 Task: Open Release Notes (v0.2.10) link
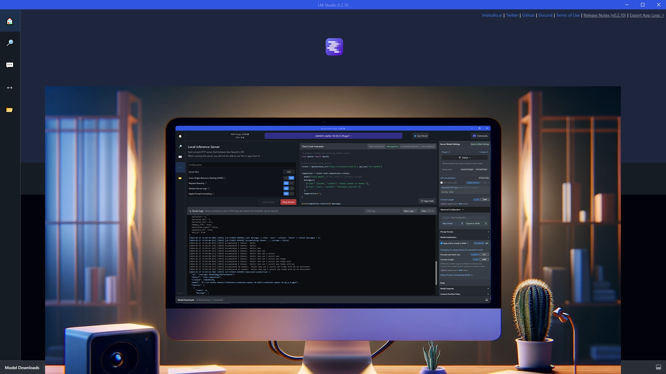(x=604, y=15)
